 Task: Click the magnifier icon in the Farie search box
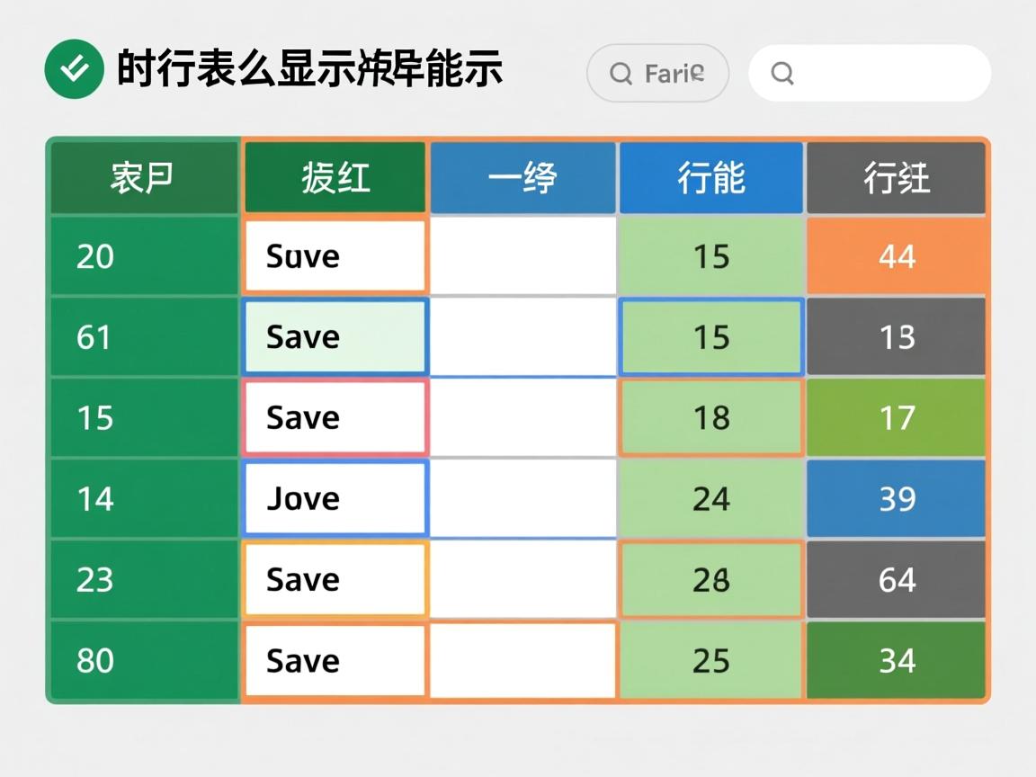[x=620, y=73]
